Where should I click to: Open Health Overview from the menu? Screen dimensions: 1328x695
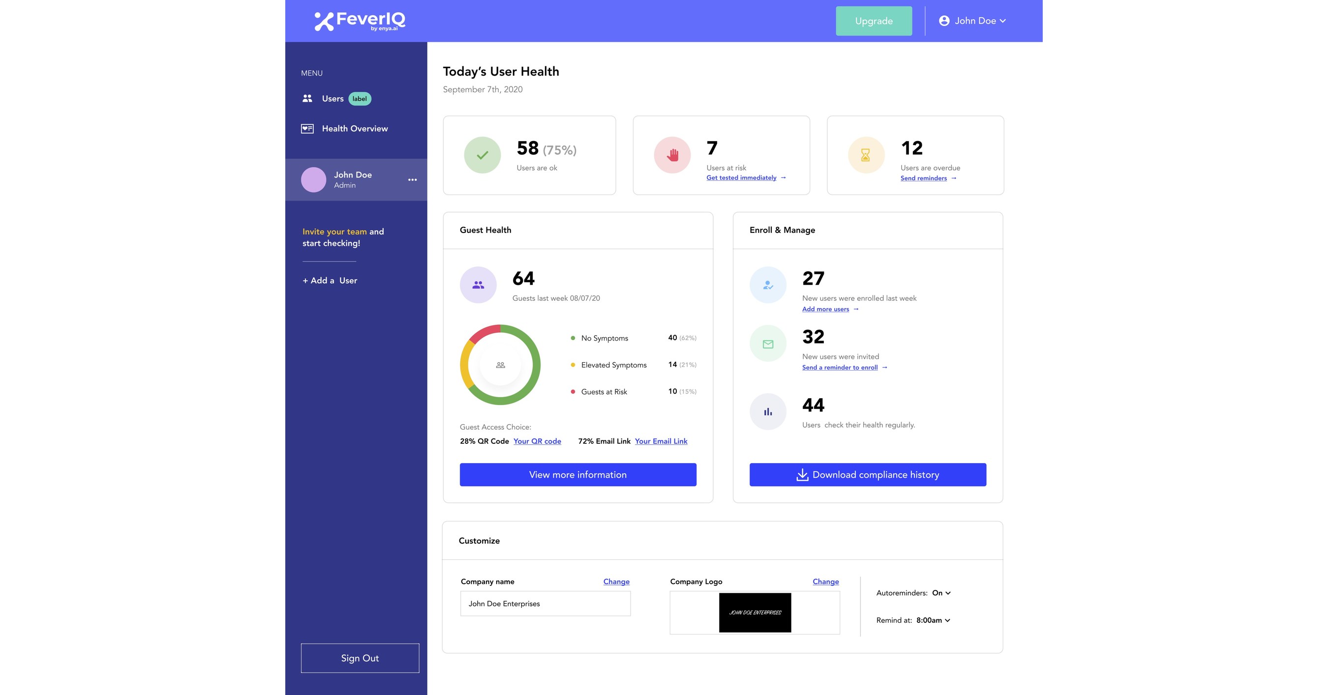[x=354, y=128]
